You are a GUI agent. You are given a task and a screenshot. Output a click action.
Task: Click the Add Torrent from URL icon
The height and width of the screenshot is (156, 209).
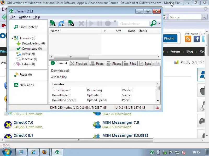[61, 23]
